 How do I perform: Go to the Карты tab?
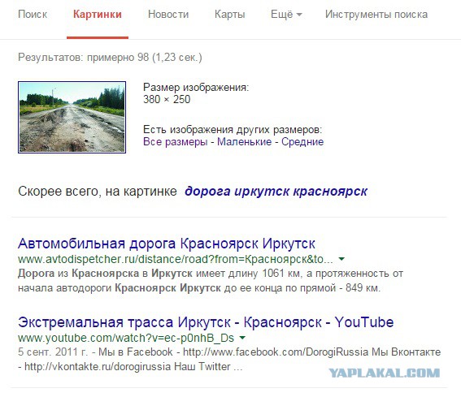click(x=229, y=14)
